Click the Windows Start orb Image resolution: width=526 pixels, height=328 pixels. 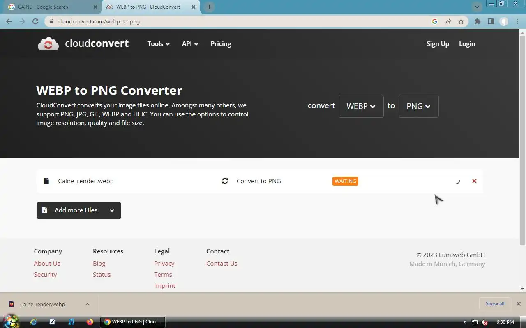click(x=11, y=321)
